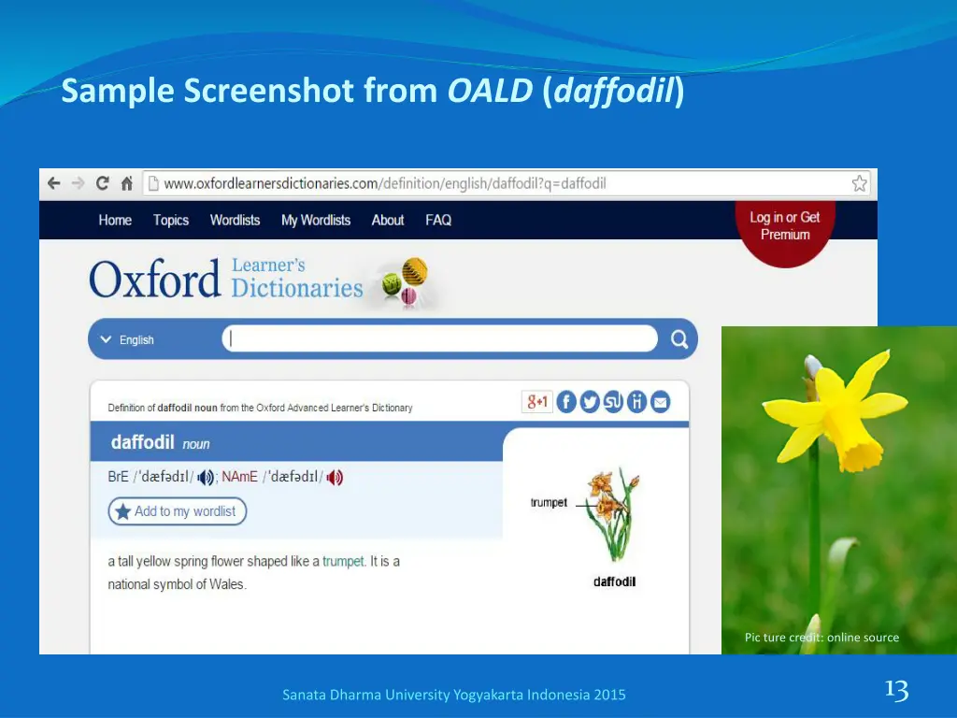Click Add to my wordlist button
The image size is (957, 718).
(177, 511)
